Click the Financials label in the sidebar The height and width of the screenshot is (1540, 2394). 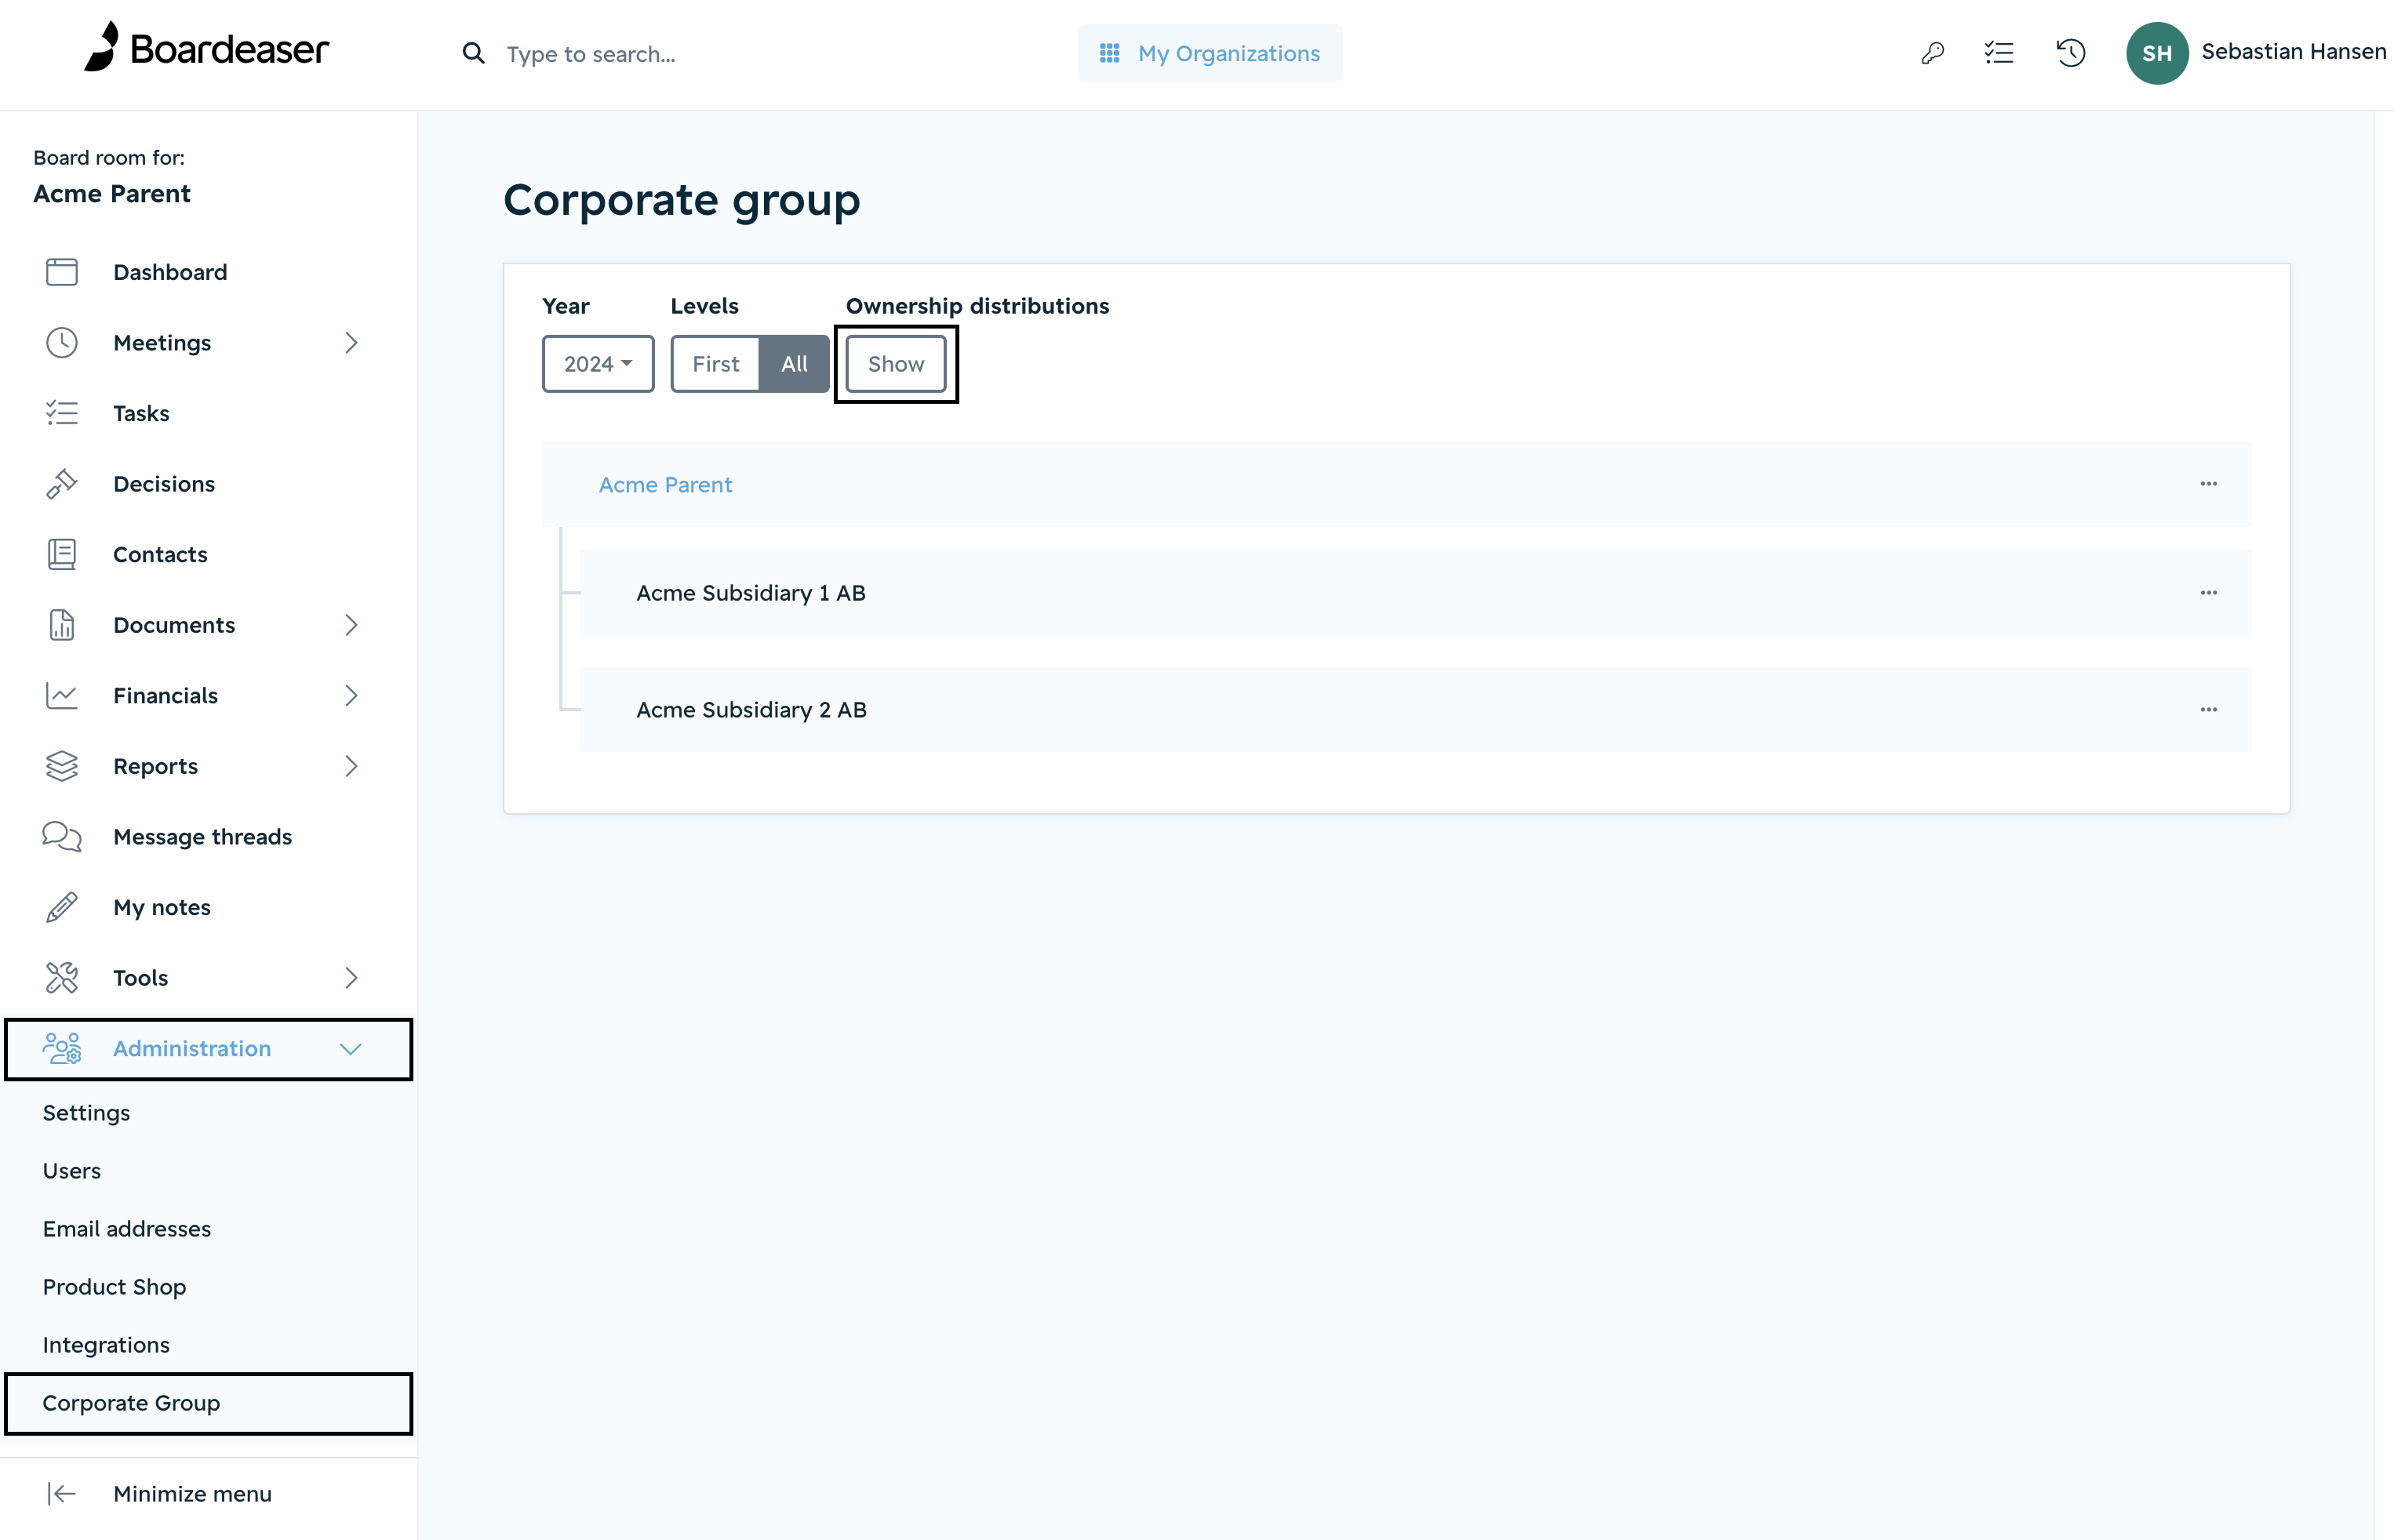166,695
